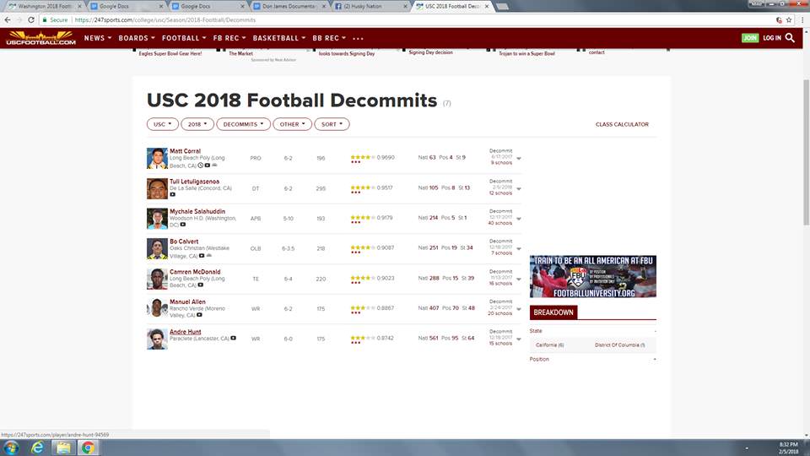Click Matt Corral's video icon
This screenshot has width=810, height=456.
[208, 166]
